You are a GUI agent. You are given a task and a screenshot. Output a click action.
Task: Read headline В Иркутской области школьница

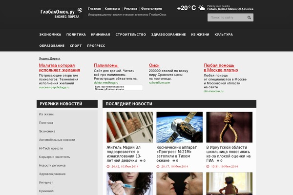pos(229,154)
